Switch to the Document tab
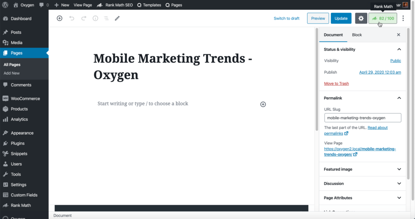Image resolution: width=415 pixels, height=219 pixels. [x=333, y=35]
